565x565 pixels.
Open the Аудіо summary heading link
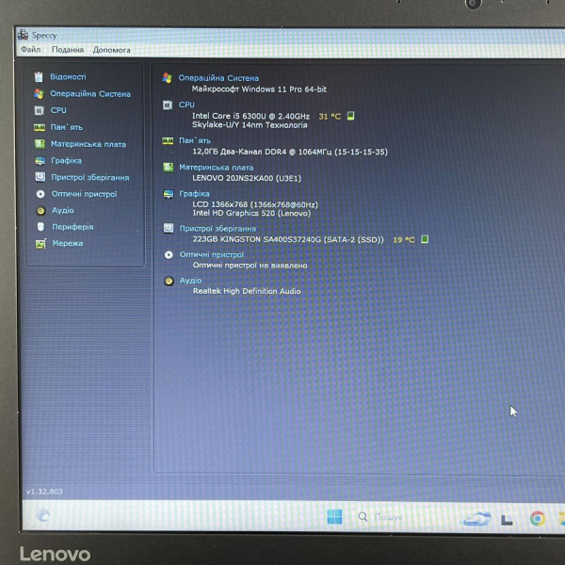tap(191, 281)
